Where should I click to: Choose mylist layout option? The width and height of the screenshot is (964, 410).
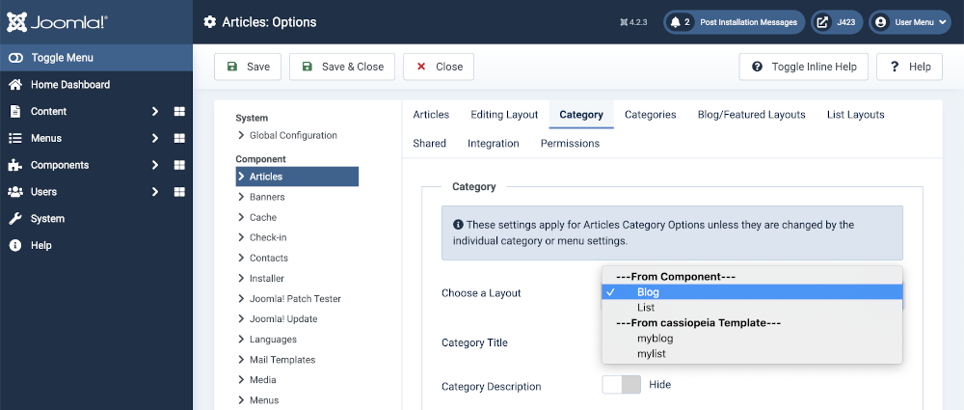tap(752, 353)
